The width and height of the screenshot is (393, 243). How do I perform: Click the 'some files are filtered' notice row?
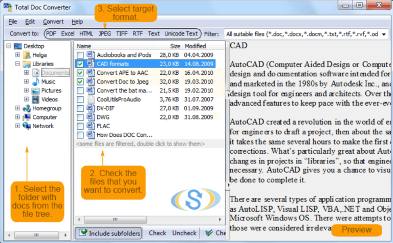click(x=149, y=144)
